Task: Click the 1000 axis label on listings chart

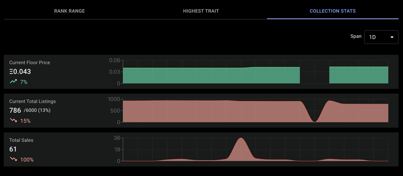Action: click(x=114, y=99)
